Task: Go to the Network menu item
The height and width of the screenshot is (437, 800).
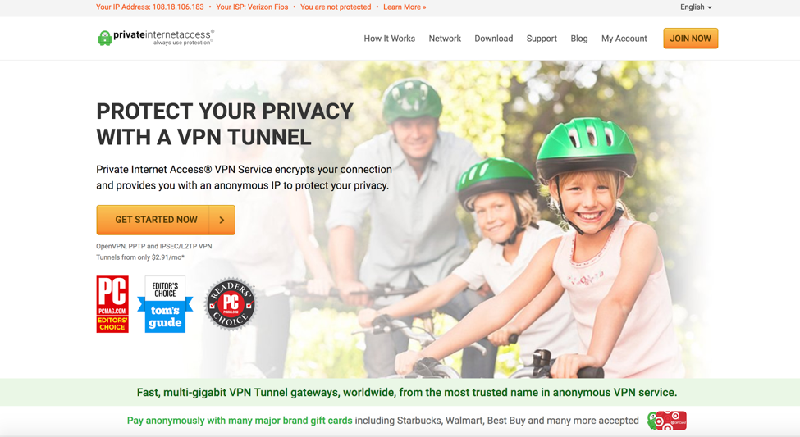Action: click(445, 39)
